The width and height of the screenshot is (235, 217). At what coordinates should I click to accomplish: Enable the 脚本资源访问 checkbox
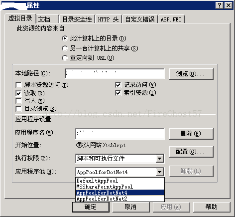pos(18,85)
